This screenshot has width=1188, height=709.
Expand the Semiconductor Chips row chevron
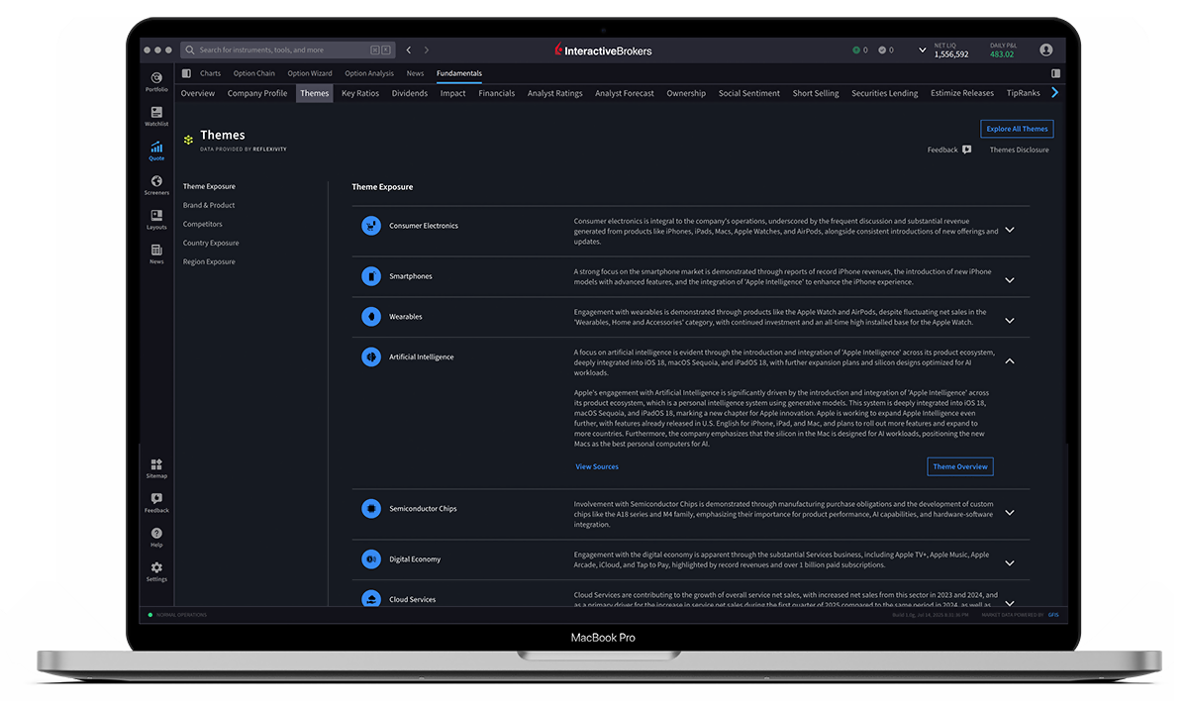click(x=1010, y=513)
